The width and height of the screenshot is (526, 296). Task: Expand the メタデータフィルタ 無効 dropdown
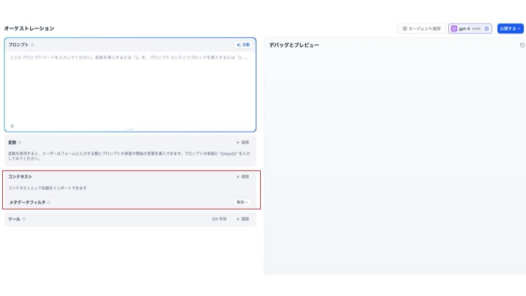tap(242, 202)
